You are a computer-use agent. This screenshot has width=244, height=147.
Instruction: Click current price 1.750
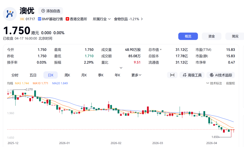(17, 30)
